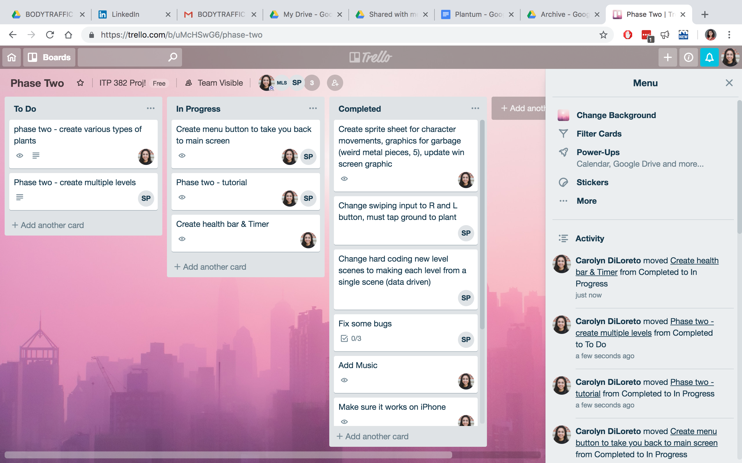
Task: Click the search magnifier in Trello header
Action: pyautogui.click(x=173, y=57)
